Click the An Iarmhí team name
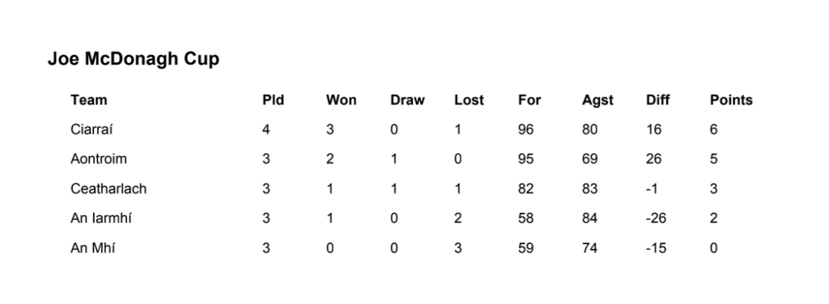This screenshot has width=829, height=304. (100, 218)
